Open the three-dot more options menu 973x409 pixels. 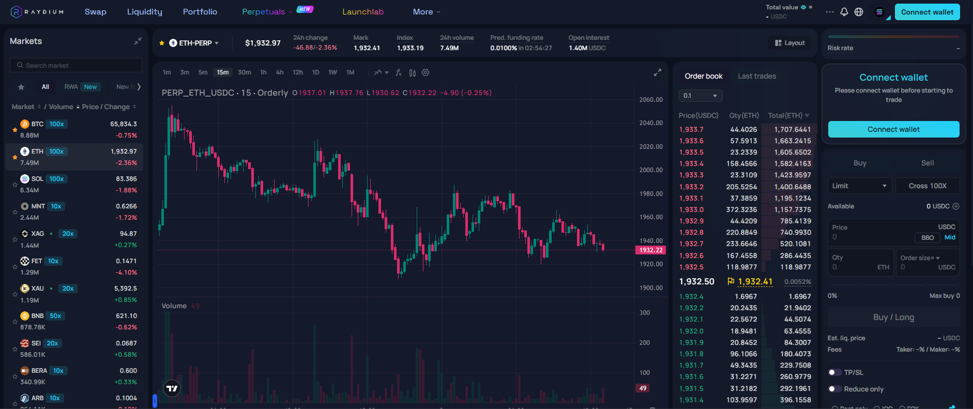830,12
